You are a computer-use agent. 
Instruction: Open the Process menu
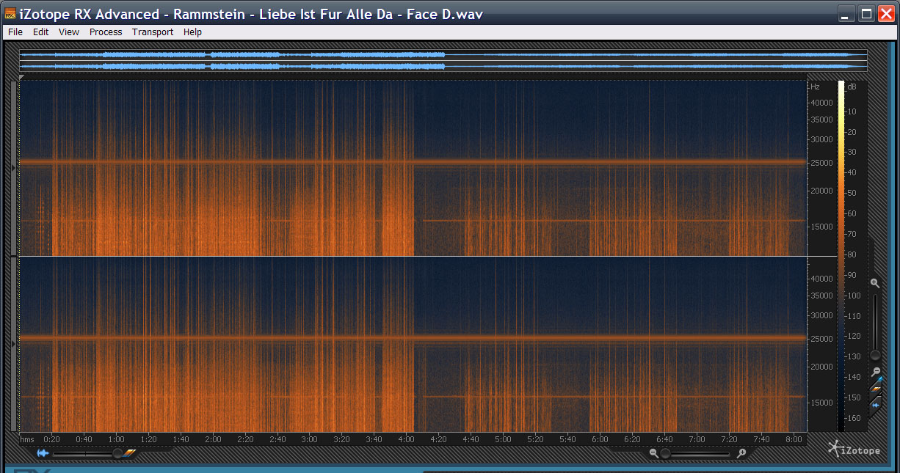[x=106, y=32]
